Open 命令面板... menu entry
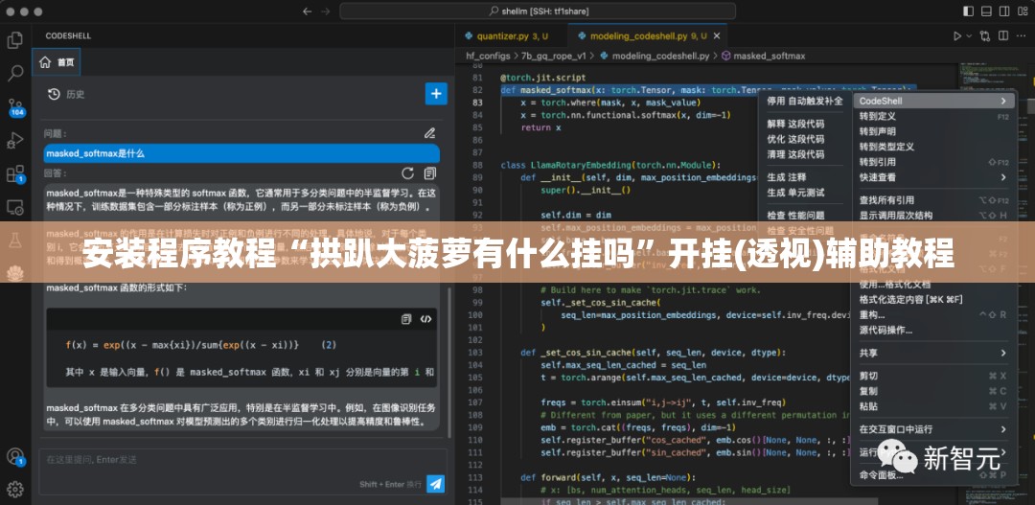The width and height of the screenshot is (1035, 505). click(x=933, y=474)
